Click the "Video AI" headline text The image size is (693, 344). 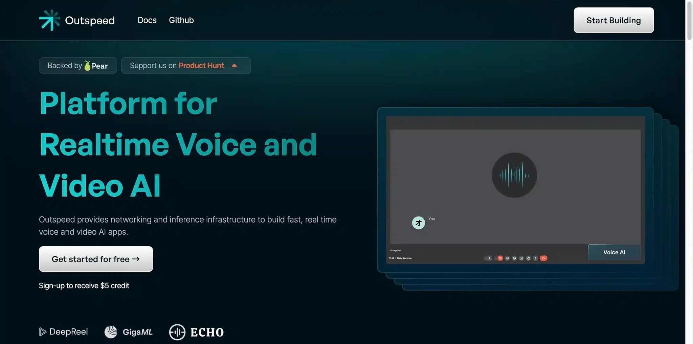click(100, 186)
